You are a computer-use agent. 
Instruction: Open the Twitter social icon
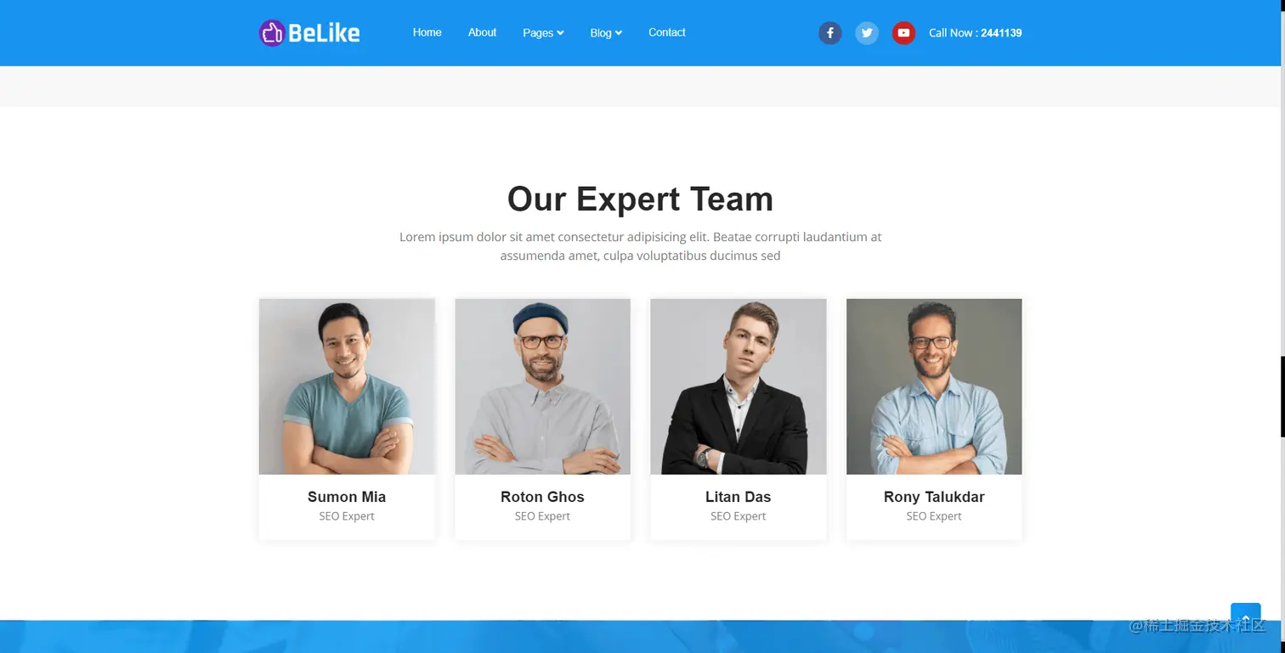pyautogui.click(x=867, y=33)
